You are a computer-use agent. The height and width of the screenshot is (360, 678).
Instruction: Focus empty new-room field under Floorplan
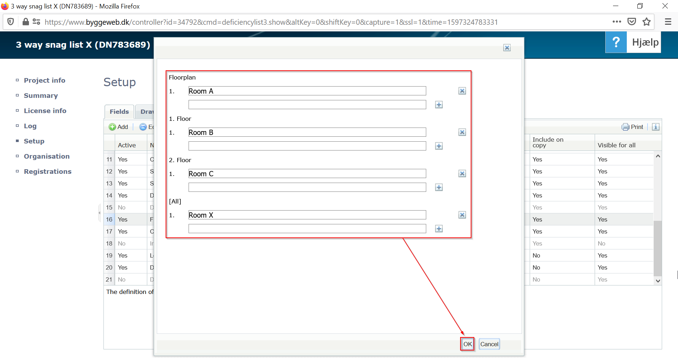[307, 105]
